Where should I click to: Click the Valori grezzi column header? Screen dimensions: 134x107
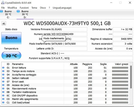pos(121,64)
